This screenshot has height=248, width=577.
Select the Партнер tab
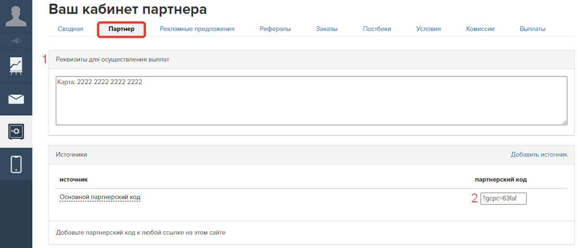pyautogui.click(x=121, y=29)
